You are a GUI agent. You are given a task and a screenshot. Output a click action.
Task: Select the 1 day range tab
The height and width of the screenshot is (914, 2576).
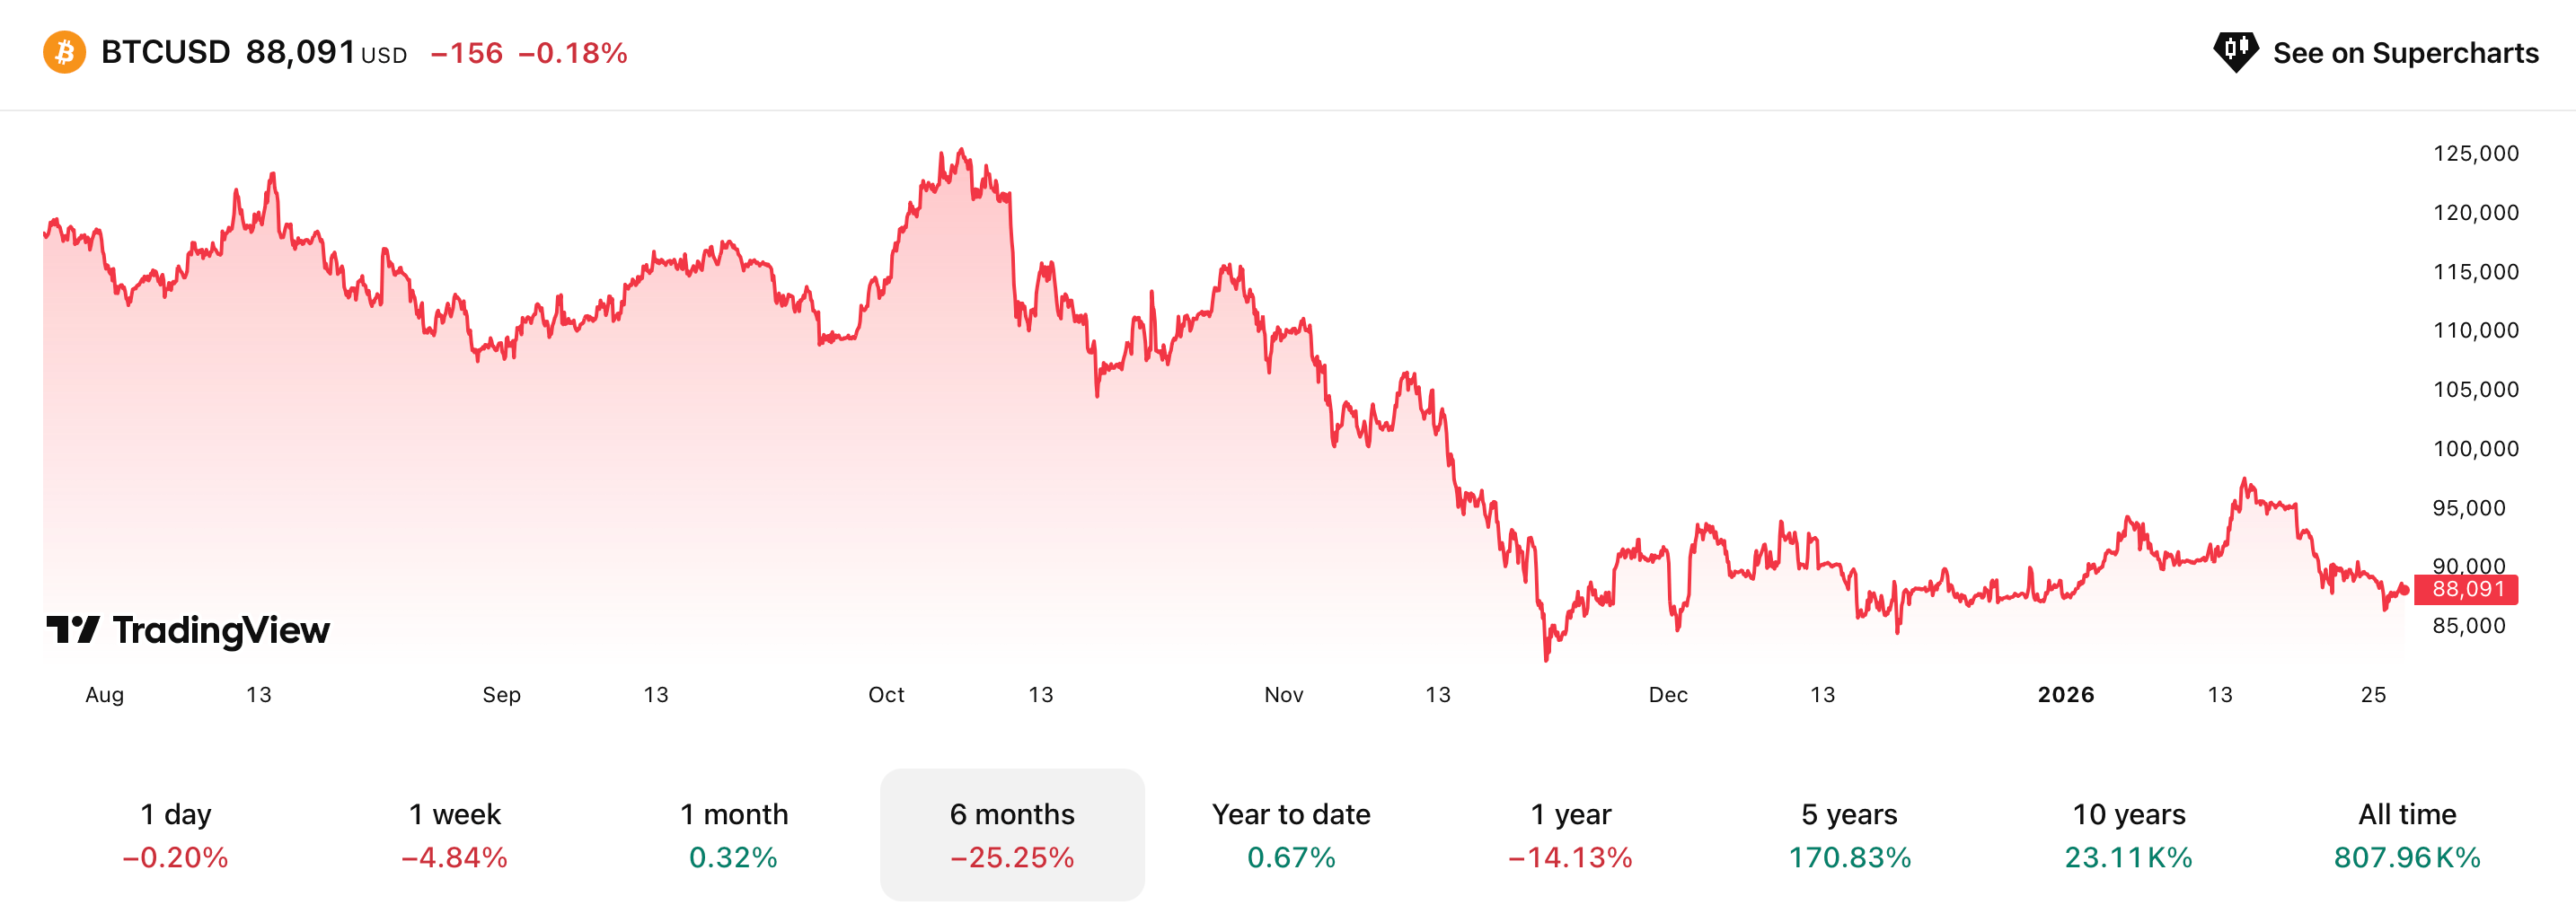[175, 834]
